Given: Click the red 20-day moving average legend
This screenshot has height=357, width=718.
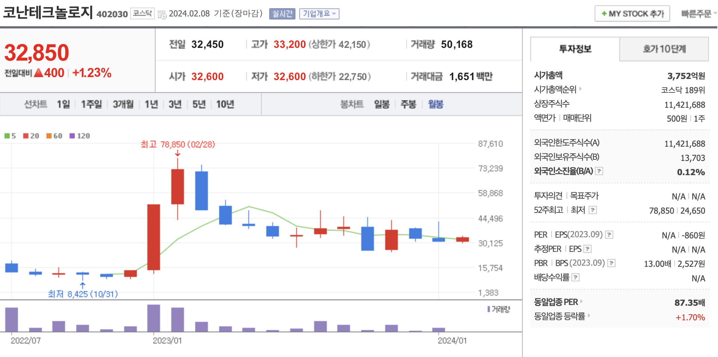Looking at the screenshot, I should click(x=31, y=136).
